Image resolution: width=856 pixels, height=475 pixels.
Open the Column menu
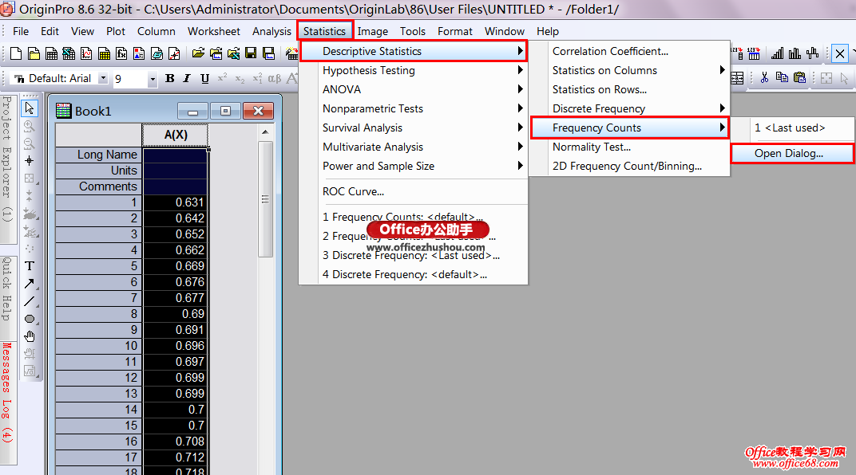click(157, 31)
